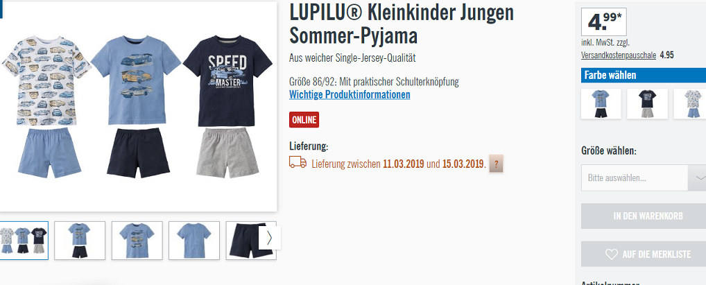The image size is (706, 285).
Task: Add item with In den Warenkorb
Action: (644, 216)
